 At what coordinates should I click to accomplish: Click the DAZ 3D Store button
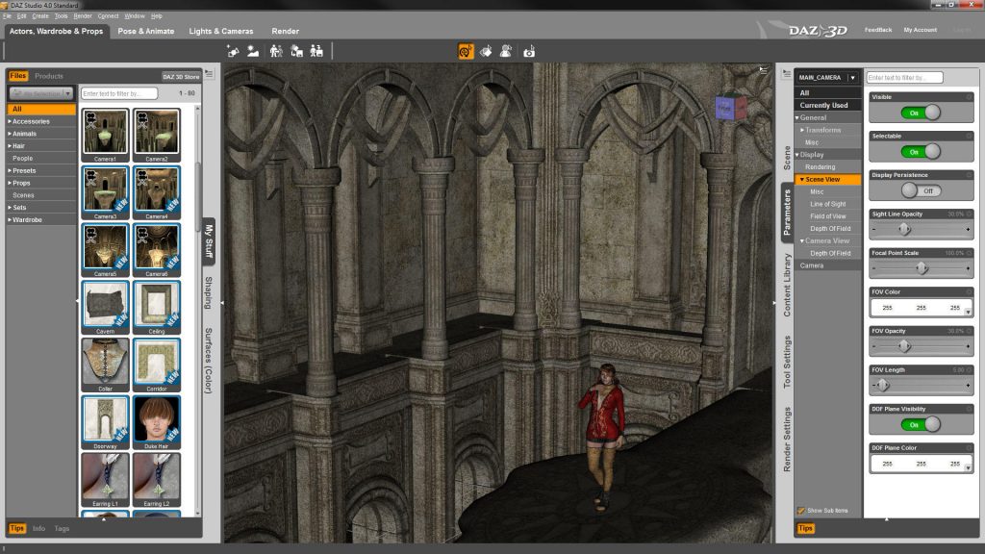point(181,77)
